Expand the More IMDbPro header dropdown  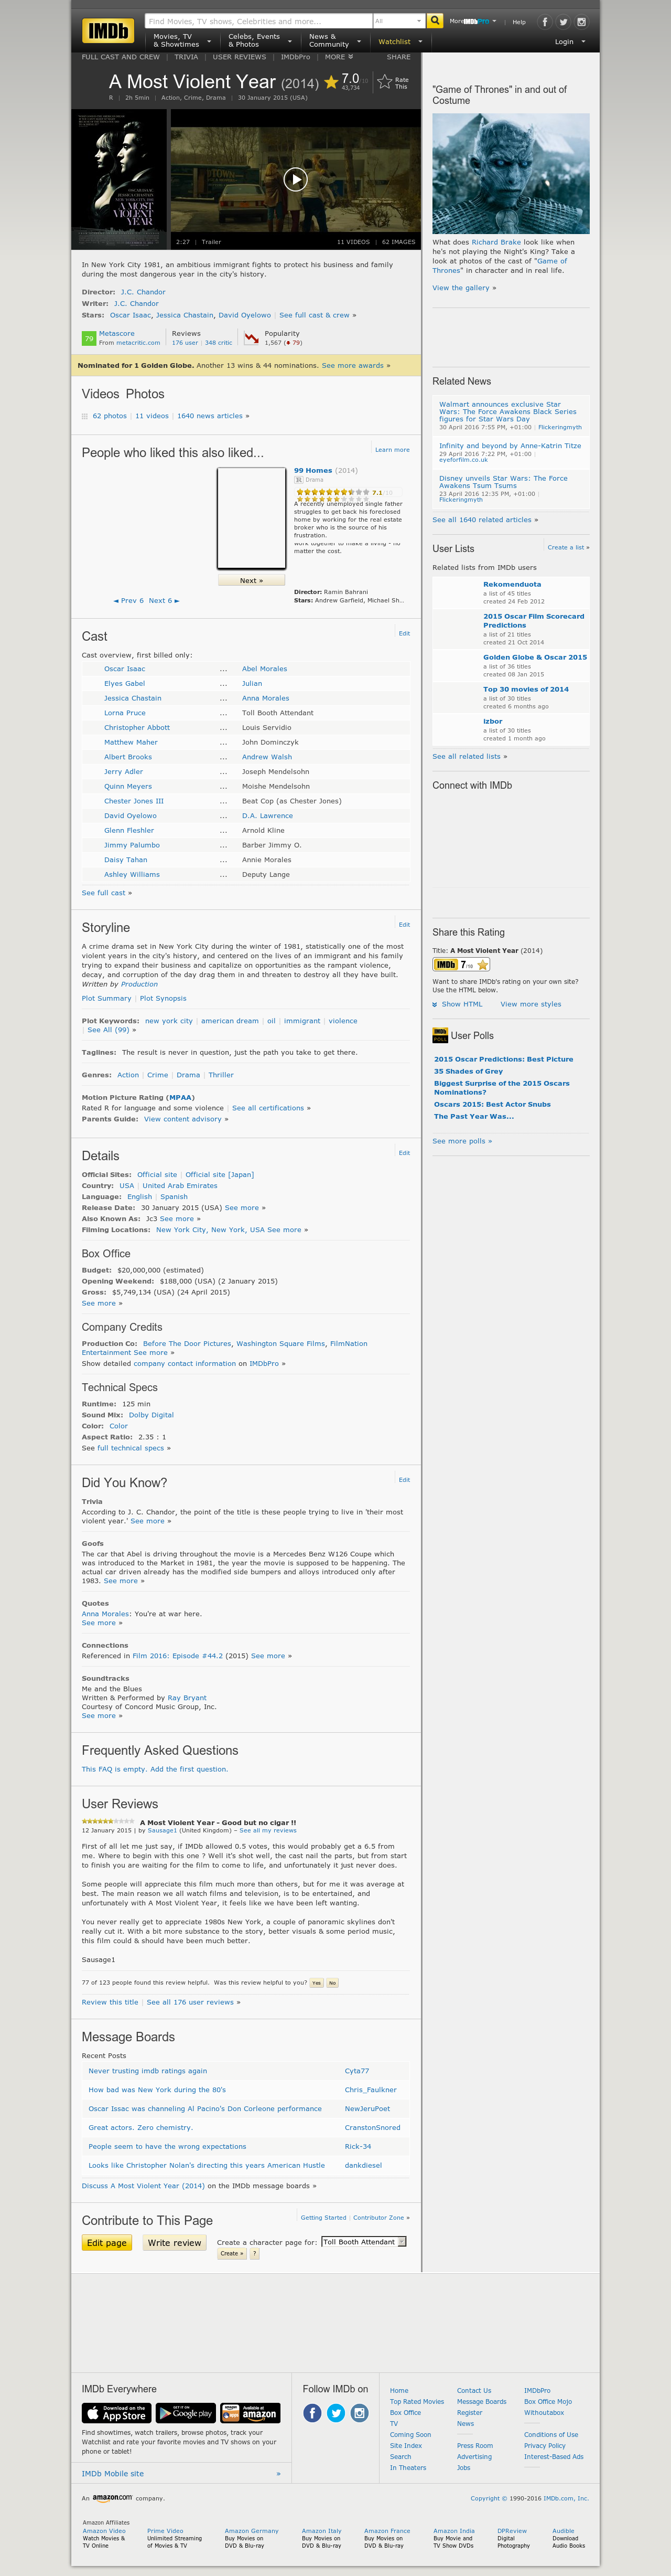coord(472,21)
